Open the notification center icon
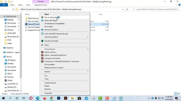Screen dimensions: 181x101 [176, 98]
